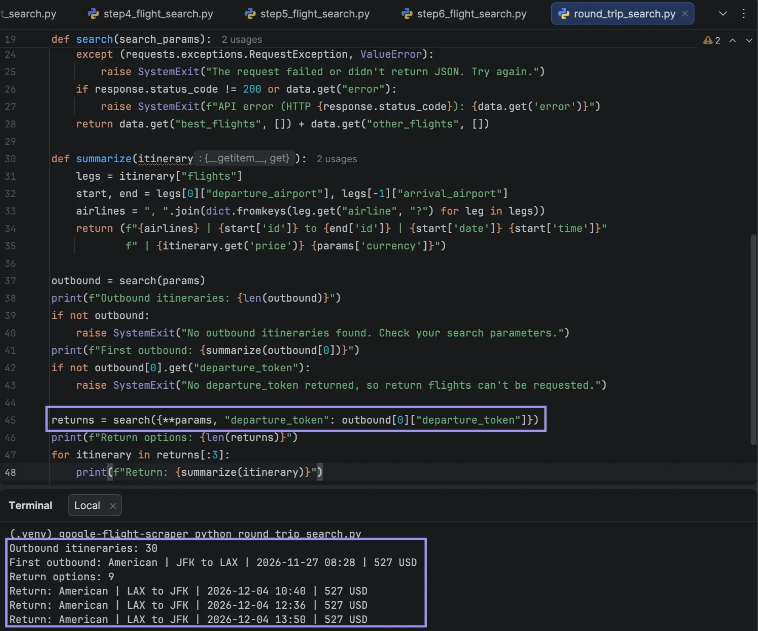This screenshot has width=758, height=631.
Task: Click line number 45 in the gutter
Action: coord(10,420)
